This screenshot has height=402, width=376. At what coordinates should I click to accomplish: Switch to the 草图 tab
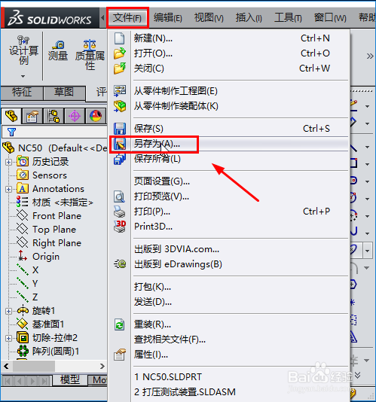(x=64, y=93)
